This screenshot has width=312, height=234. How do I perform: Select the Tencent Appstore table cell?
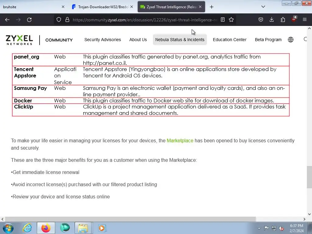(25, 73)
